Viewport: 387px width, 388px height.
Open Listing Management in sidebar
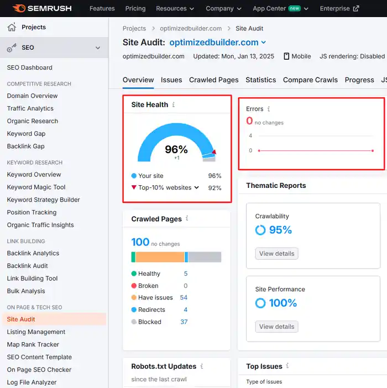[36, 332]
